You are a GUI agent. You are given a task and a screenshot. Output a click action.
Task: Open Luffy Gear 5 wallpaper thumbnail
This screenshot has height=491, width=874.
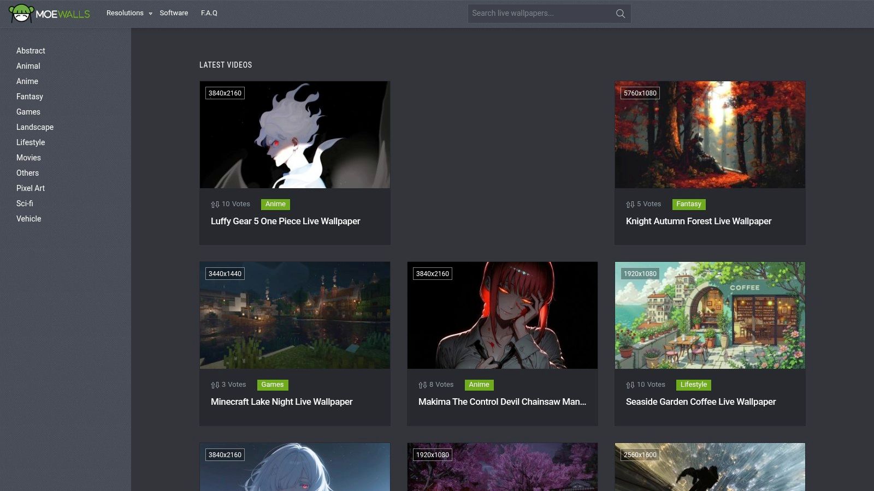[x=295, y=135]
